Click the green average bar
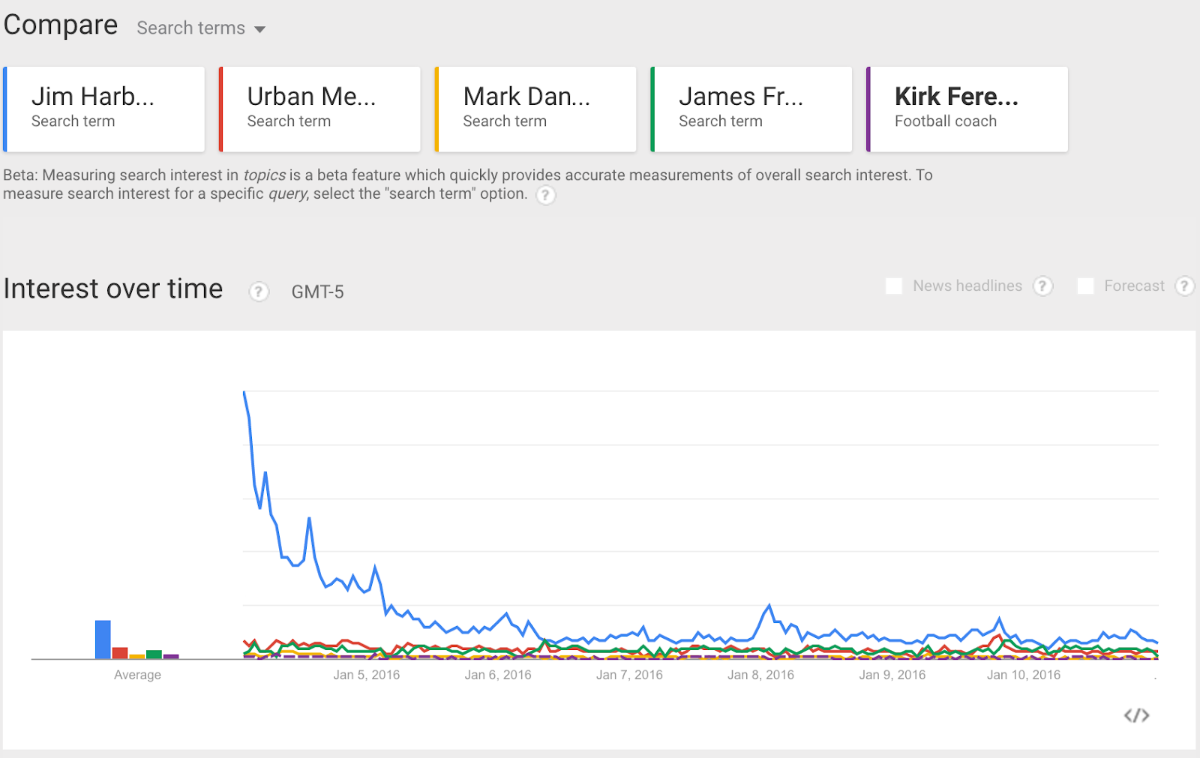 154,655
